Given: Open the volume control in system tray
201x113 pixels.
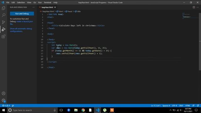Looking at the screenshot, I should (x=181, y=110).
